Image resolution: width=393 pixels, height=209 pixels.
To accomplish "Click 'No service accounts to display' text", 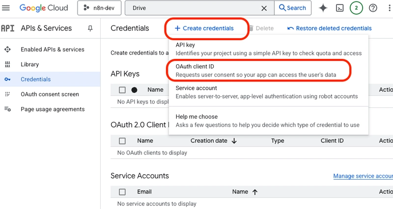I will (x=157, y=204).
